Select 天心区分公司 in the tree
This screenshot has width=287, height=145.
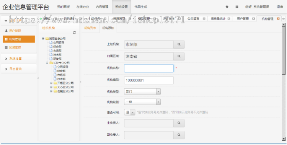65,87
